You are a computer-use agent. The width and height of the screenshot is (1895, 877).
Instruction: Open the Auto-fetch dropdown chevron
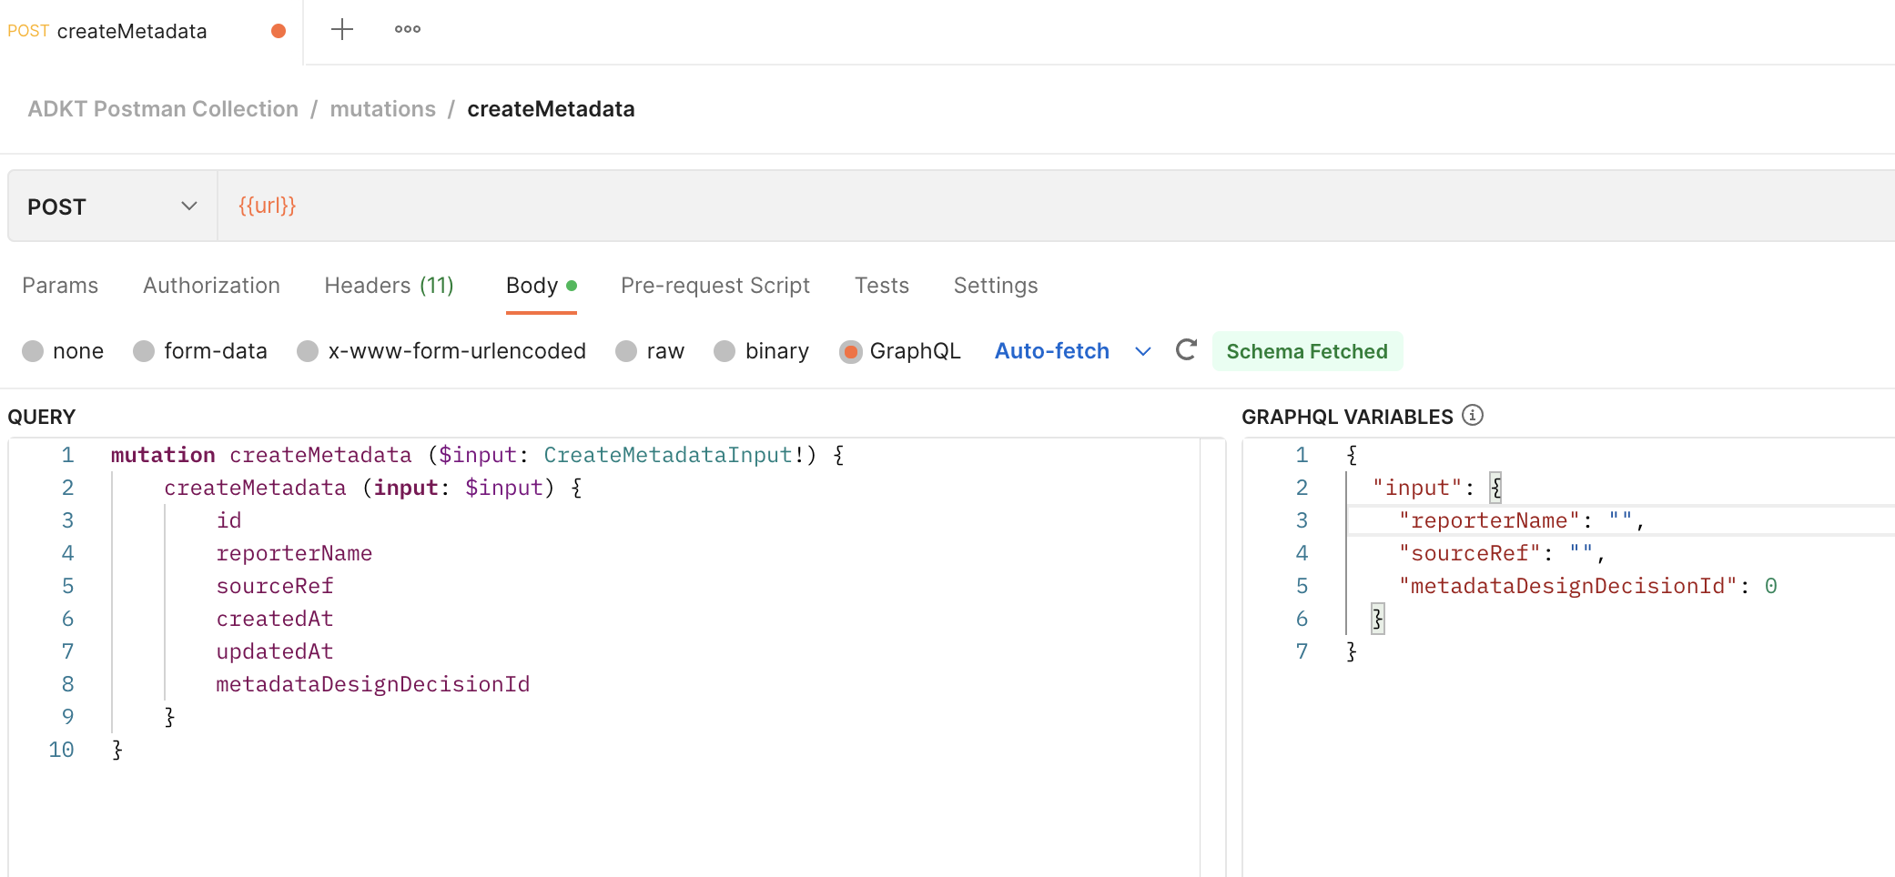1143,351
